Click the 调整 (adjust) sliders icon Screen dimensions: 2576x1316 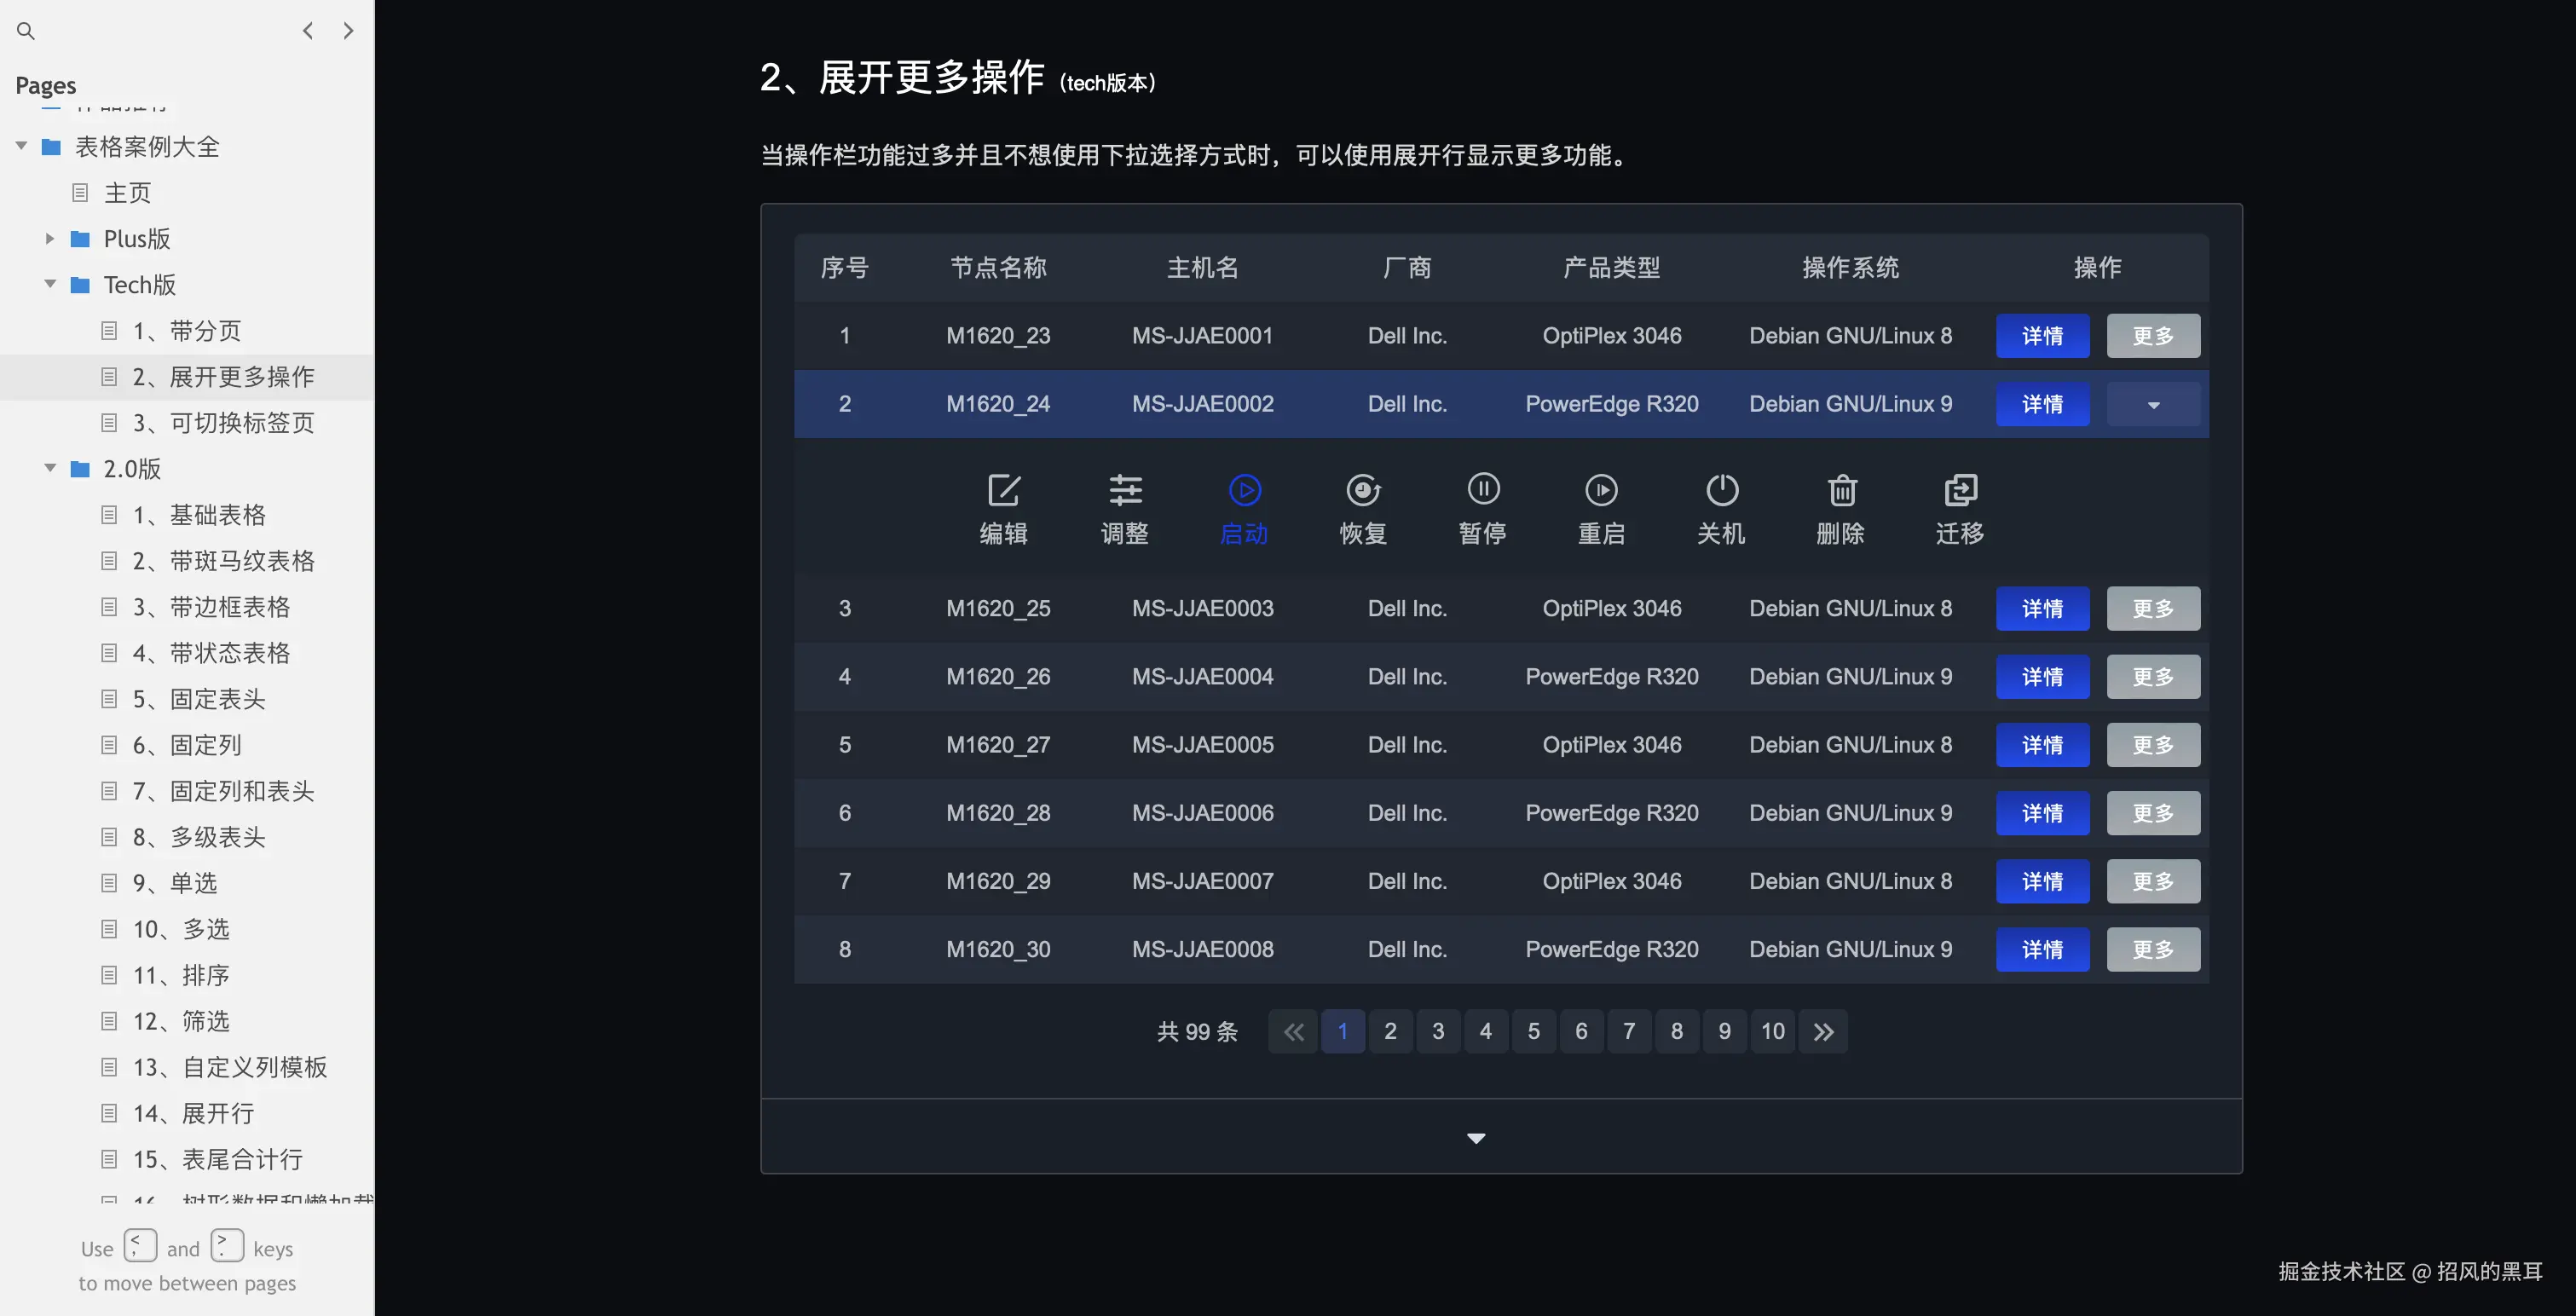[1125, 490]
